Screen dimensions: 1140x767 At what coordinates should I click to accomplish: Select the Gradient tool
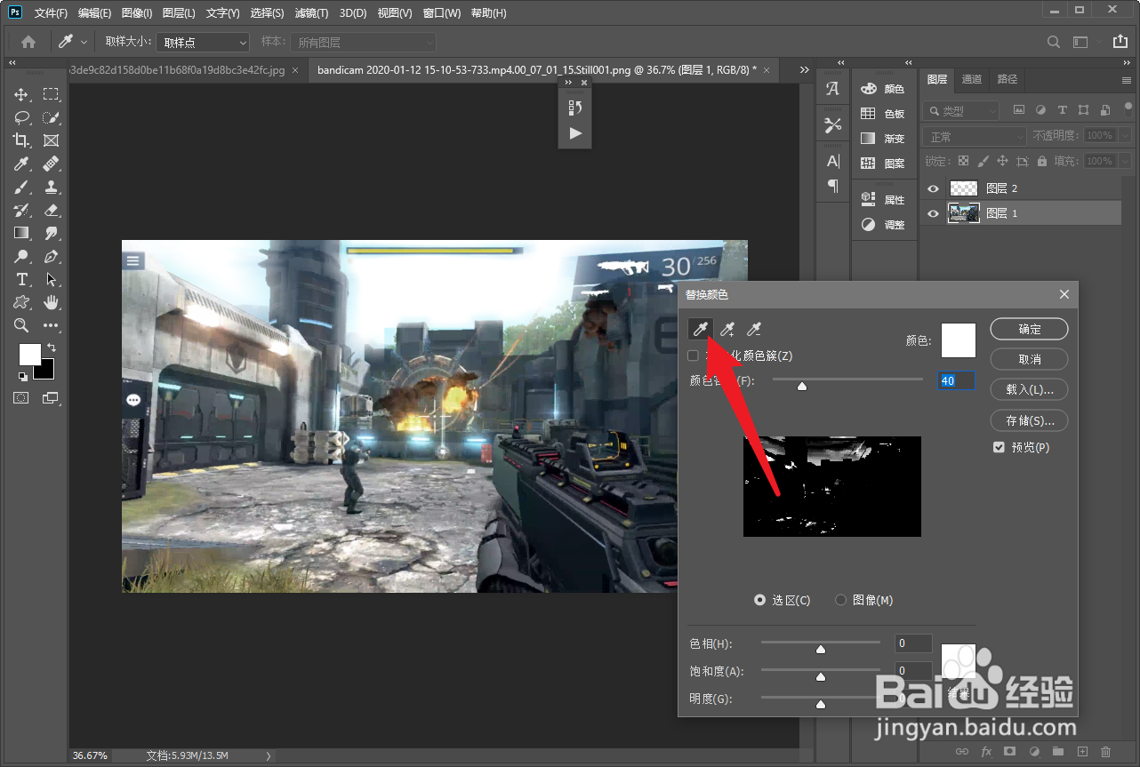(x=21, y=233)
